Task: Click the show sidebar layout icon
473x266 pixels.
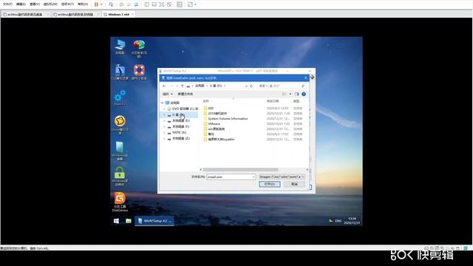Action: (146, 4)
